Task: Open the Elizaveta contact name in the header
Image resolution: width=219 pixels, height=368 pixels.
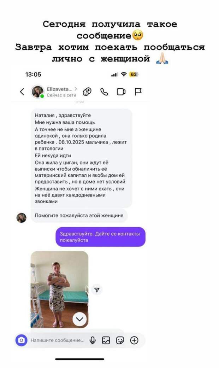Action: pos(60,89)
